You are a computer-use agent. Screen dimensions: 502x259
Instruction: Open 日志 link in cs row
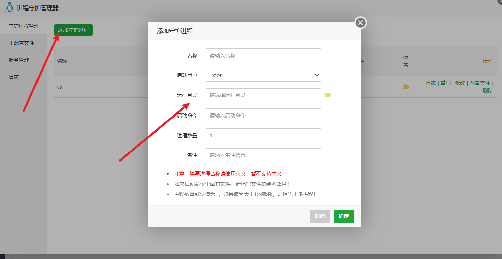431,83
